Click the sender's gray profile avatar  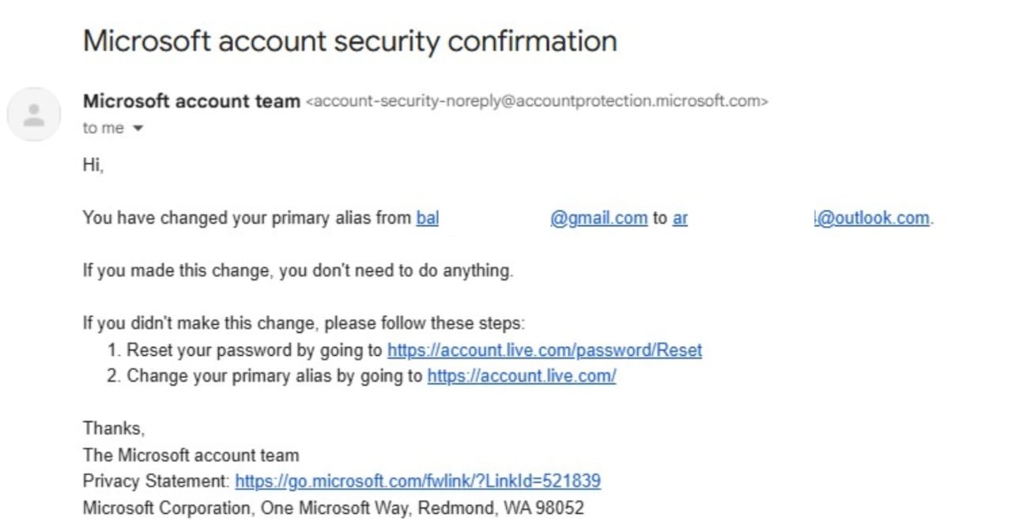(33, 115)
